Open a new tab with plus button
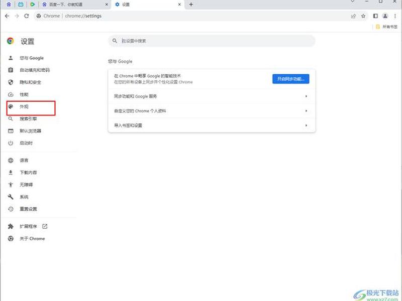 (191, 5)
